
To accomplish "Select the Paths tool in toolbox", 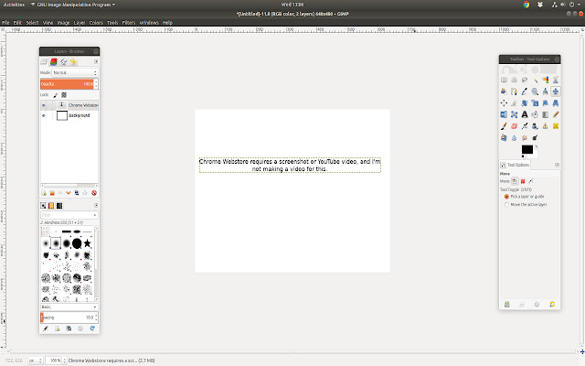I will (514, 91).
